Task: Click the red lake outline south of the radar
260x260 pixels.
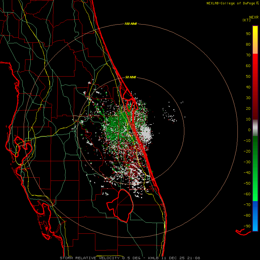Action: tap(120, 206)
